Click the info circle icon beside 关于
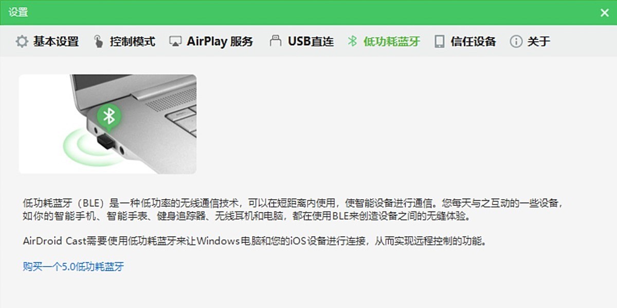The width and height of the screenshot is (617, 308). point(516,42)
